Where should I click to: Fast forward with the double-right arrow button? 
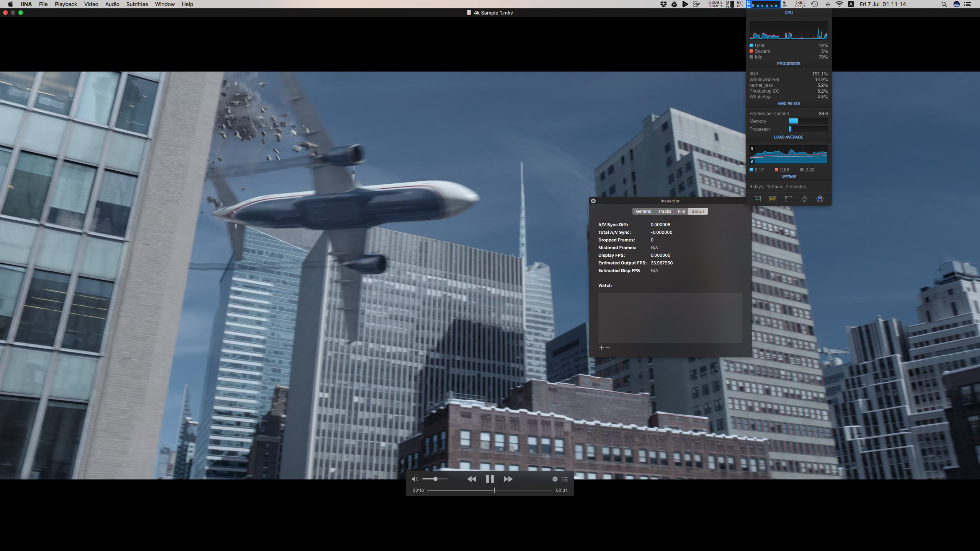click(x=508, y=479)
